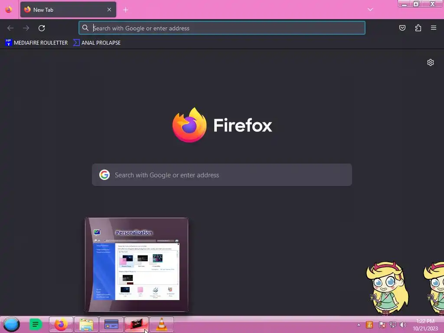Show hidden system tray icons
The width and height of the screenshot is (444, 333).
359,325
